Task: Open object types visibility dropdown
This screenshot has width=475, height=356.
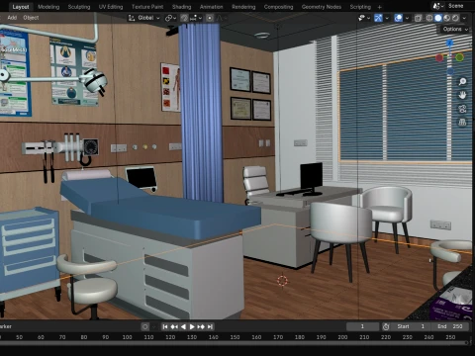Action: pos(364,18)
